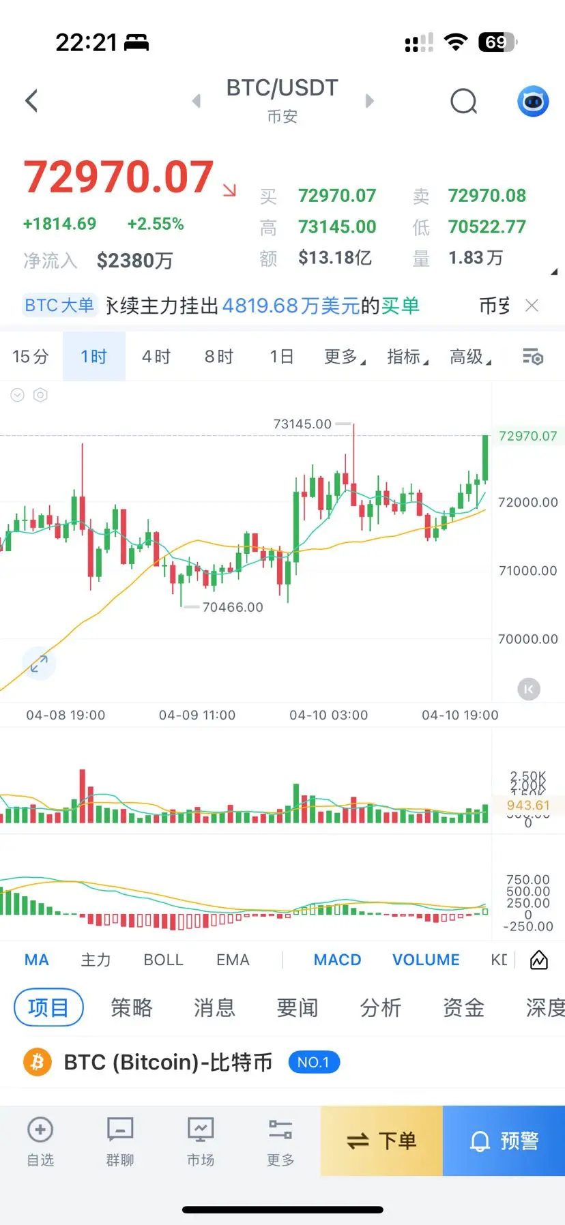
Task: Open the 消息 tab
Action: pos(214,1007)
